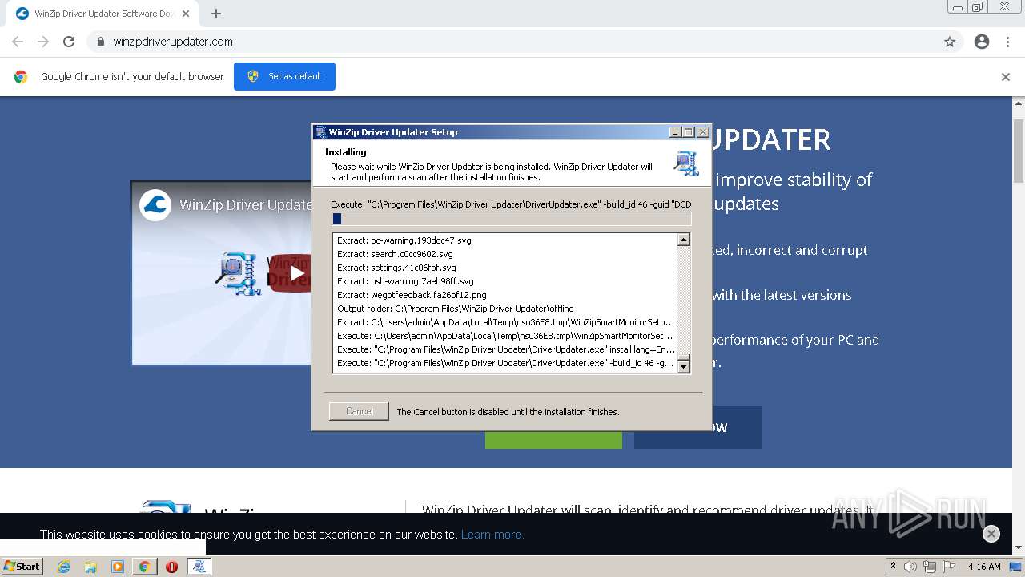Image resolution: width=1025 pixels, height=577 pixels.
Task: Open the Chrome three-dot menu
Action: [1007, 42]
